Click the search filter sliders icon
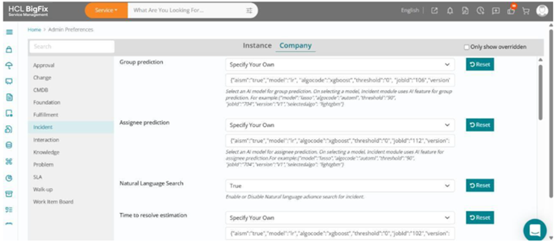This screenshot has height=246, width=559. (x=249, y=10)
